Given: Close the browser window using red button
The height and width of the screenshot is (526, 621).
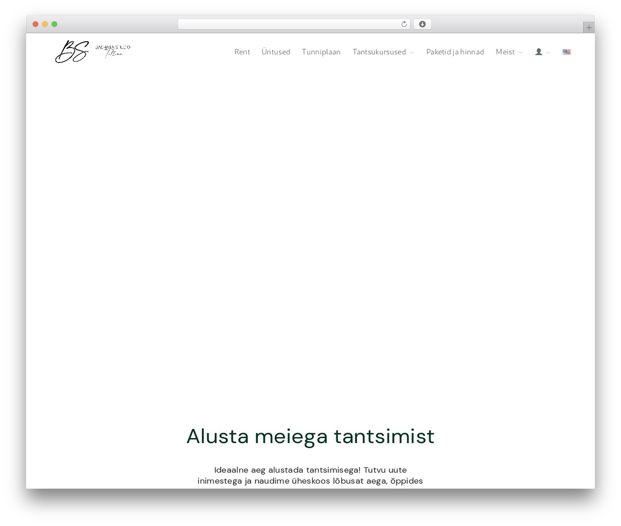Looking at the screenshot, I should 35,24.
